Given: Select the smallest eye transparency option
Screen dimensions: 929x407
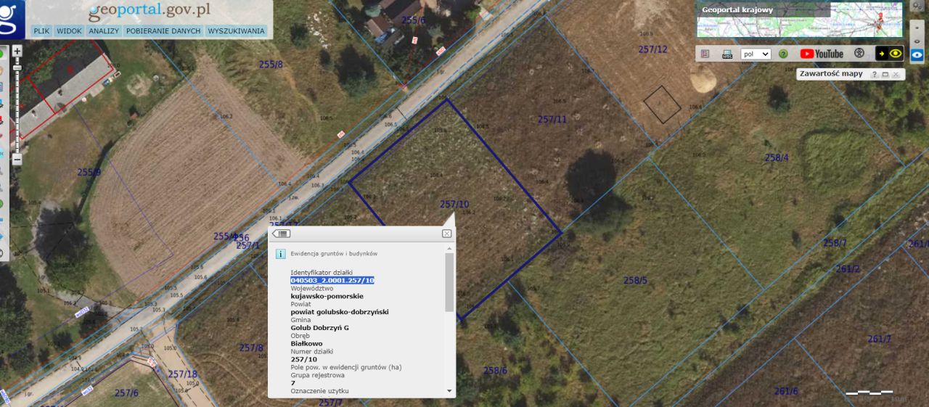Looking at the screenshot, I should point(917,26).
